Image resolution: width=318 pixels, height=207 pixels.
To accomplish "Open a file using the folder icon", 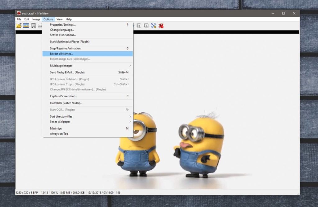I will point(18,26).
